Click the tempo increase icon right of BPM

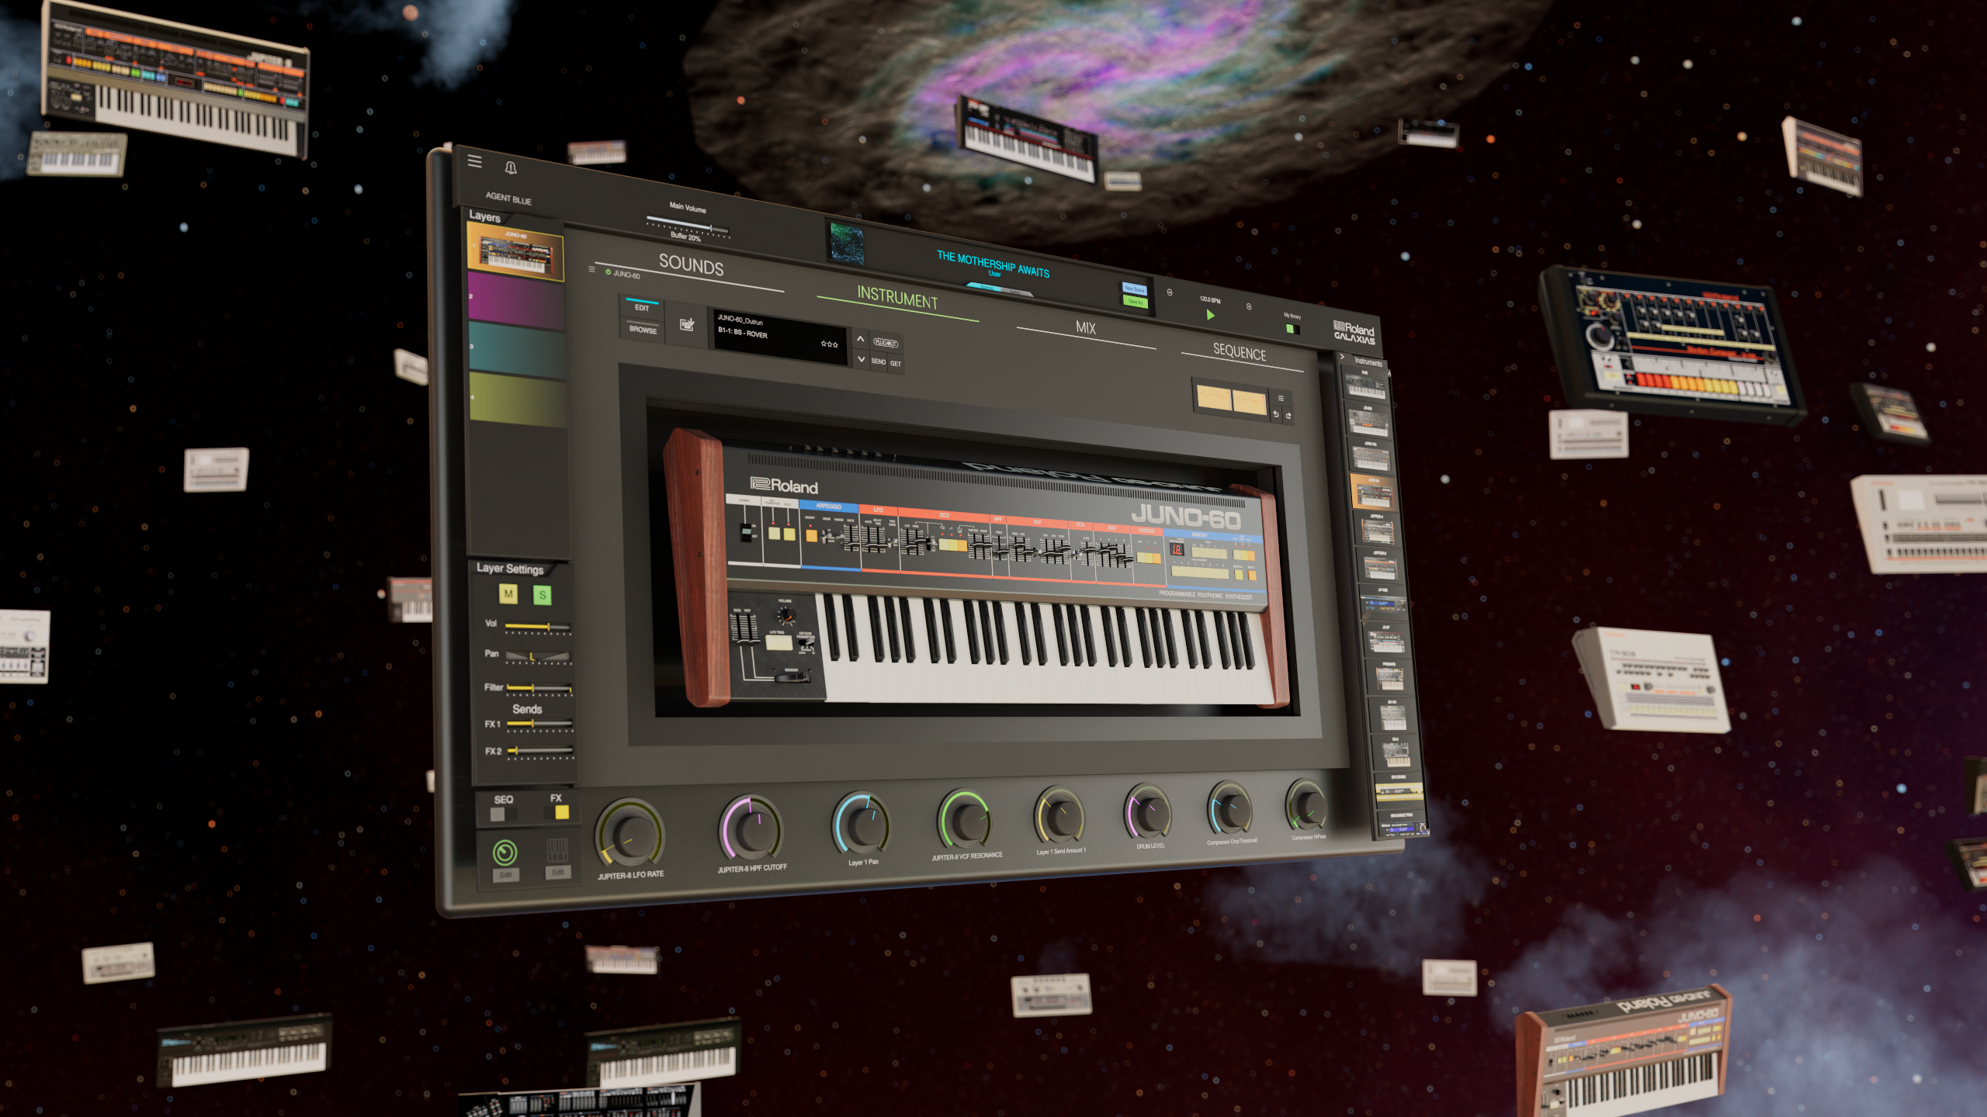coord(1249,306)
